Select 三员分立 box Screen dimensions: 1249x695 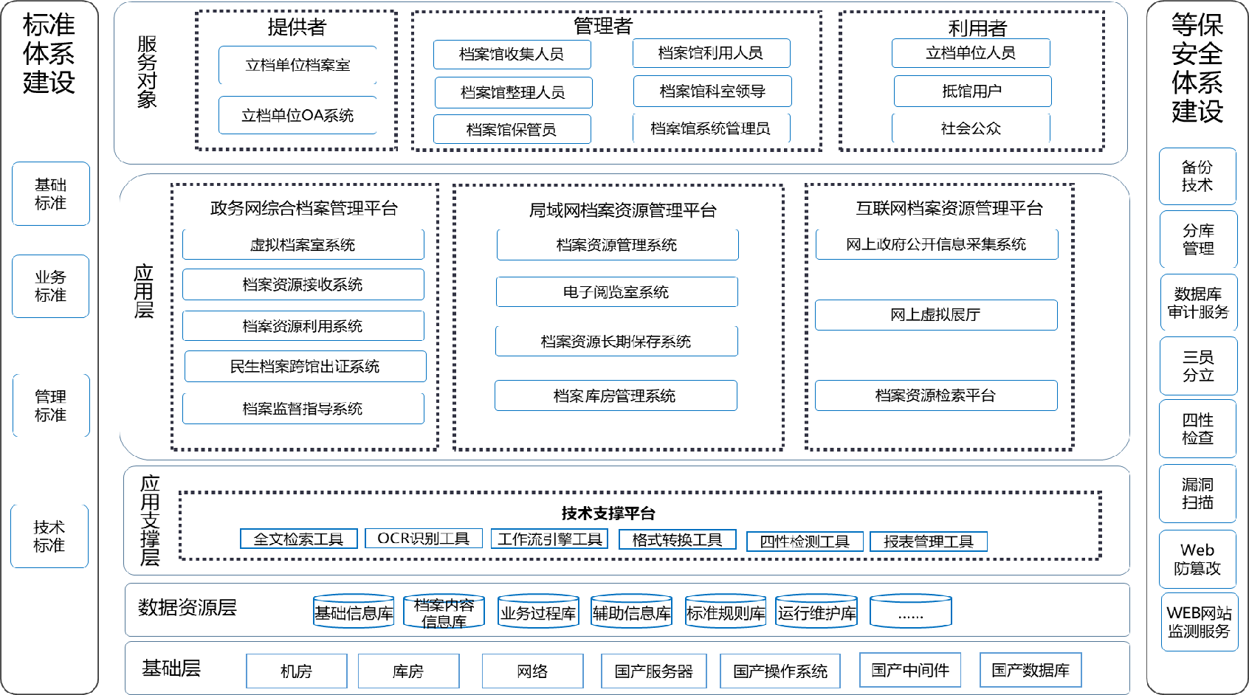[1198, 366]
